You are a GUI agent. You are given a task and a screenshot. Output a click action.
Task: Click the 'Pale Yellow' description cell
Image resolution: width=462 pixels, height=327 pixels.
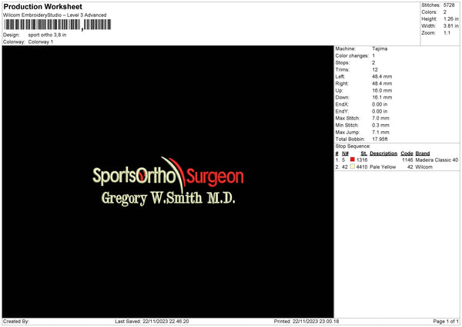coord(383,167)
